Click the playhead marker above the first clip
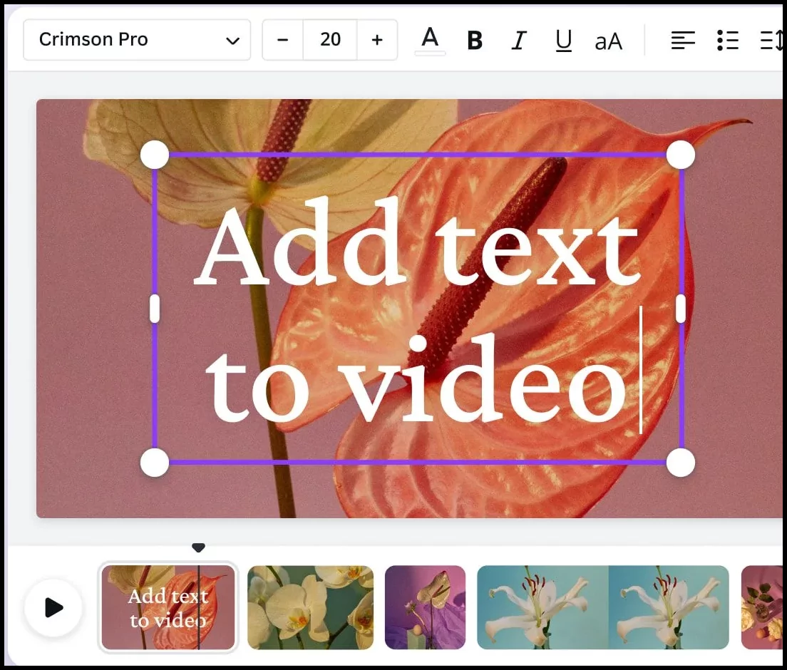 198,547
